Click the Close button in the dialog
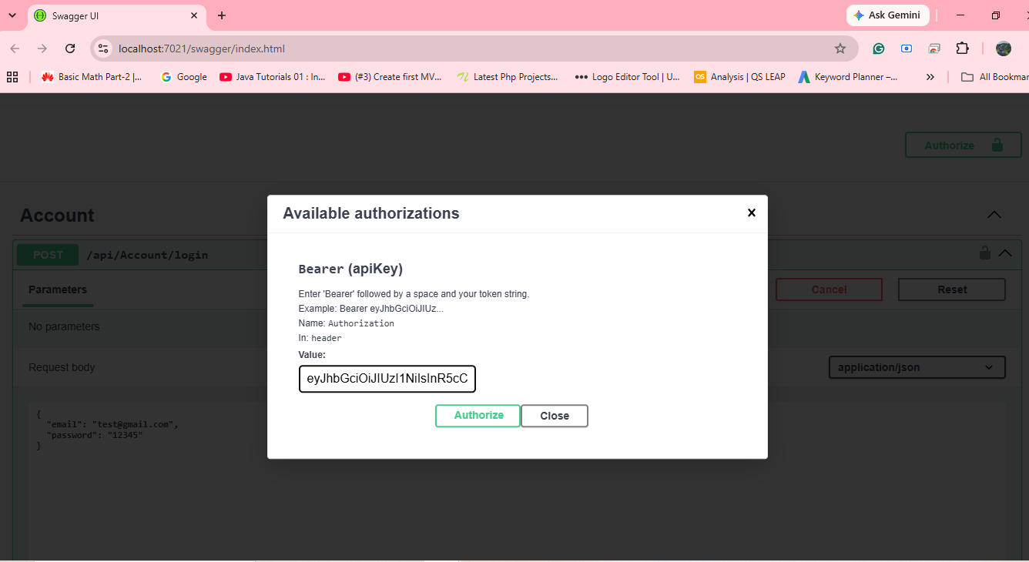This screenshot has width=1029, height=562. point(555,416)
